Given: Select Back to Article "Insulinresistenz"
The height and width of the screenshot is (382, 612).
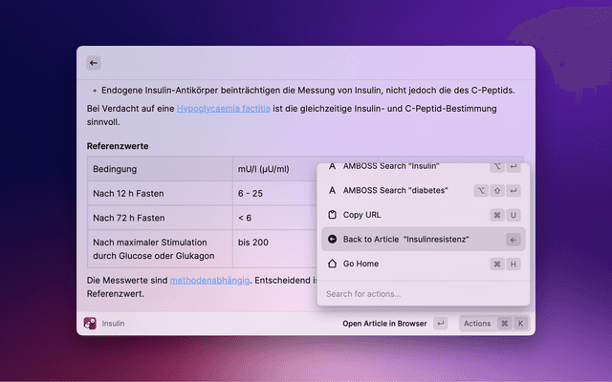Looking at the screenshot, I should [406, 240].
